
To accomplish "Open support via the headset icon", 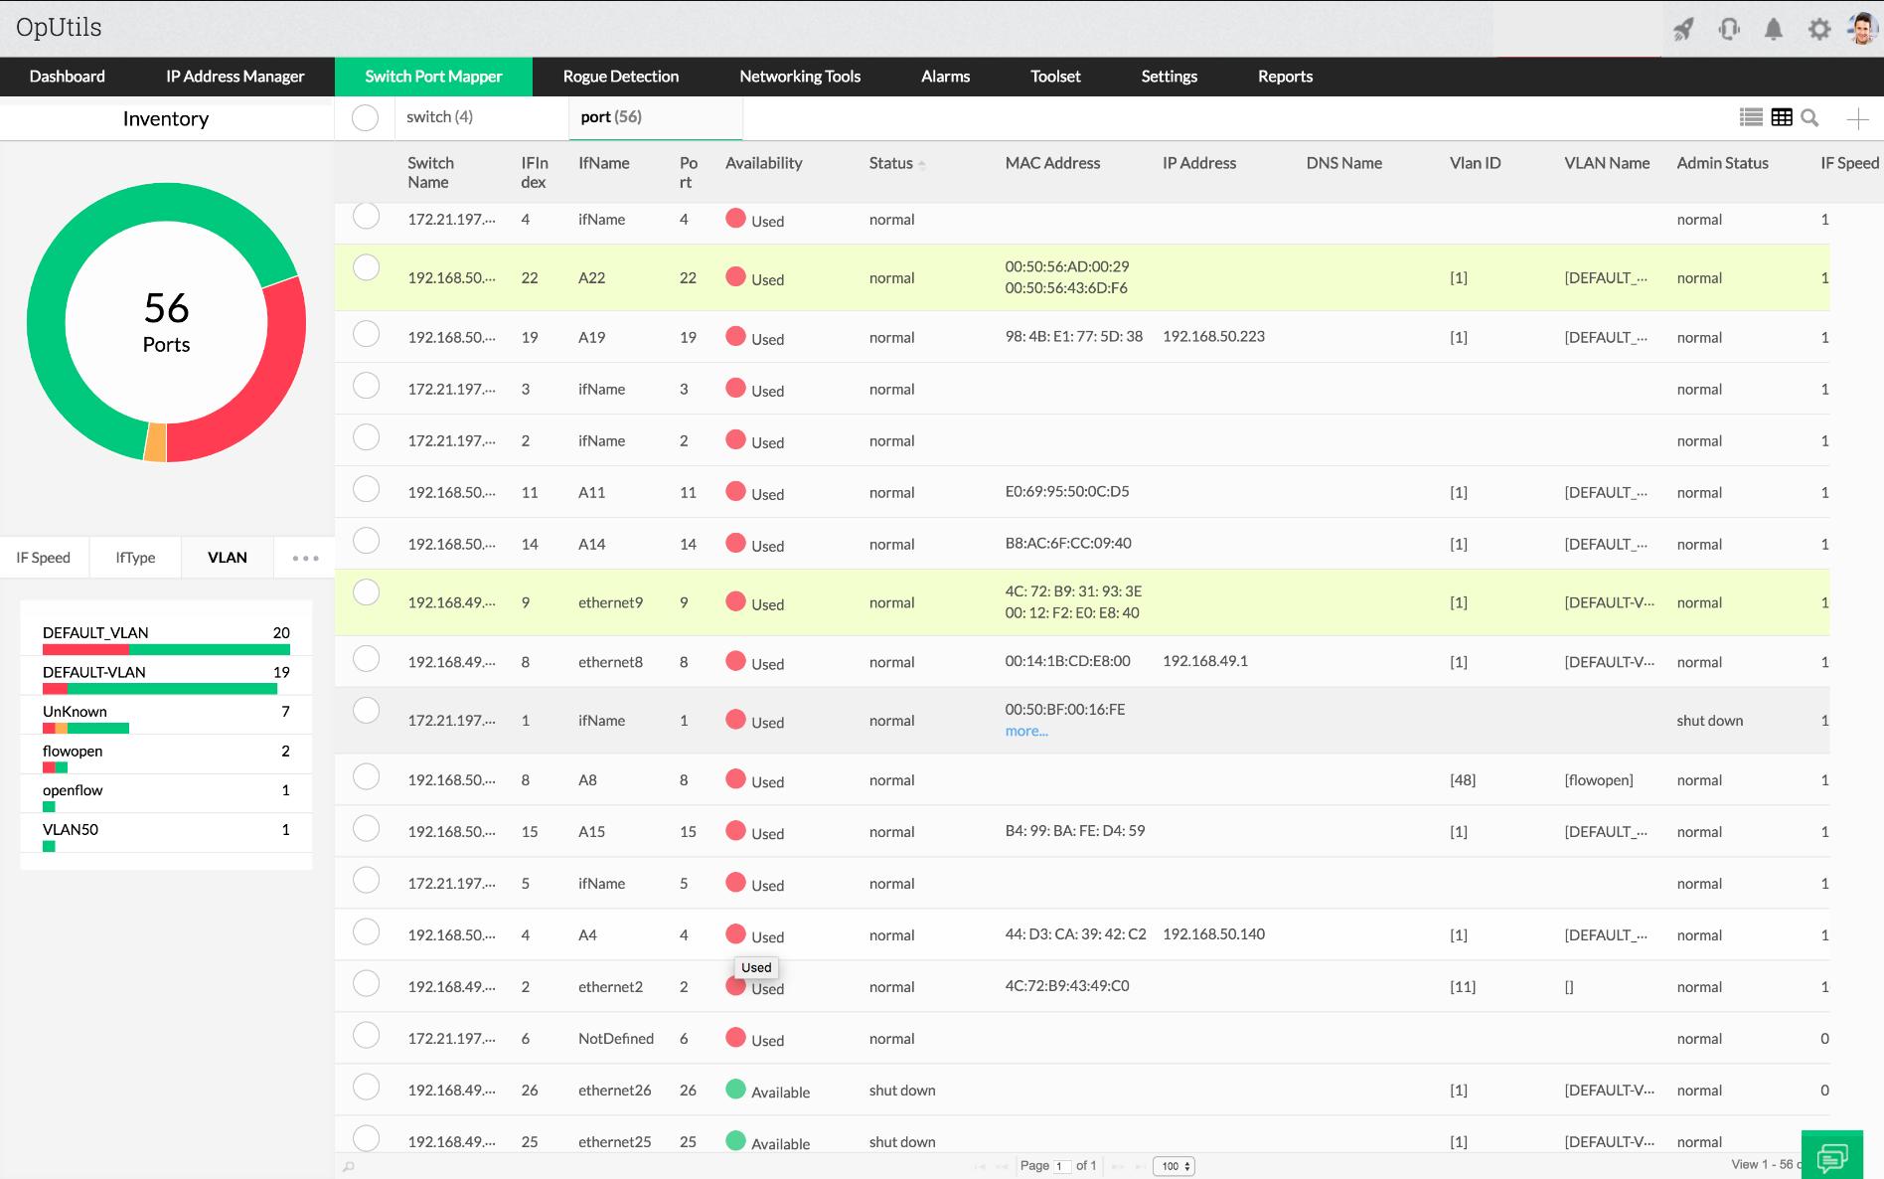I will (x=1729, y=30).
